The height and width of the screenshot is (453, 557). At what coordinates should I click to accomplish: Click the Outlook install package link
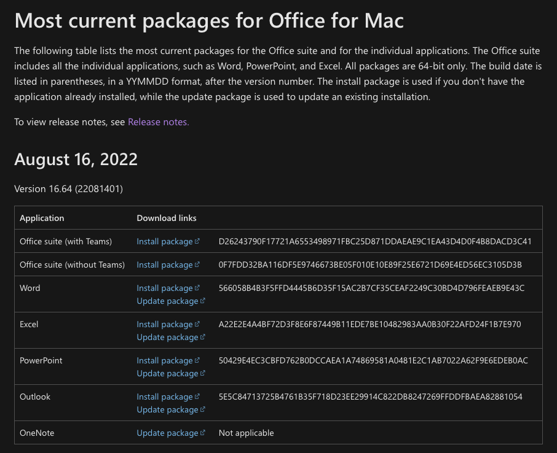(x=168, y=397)
